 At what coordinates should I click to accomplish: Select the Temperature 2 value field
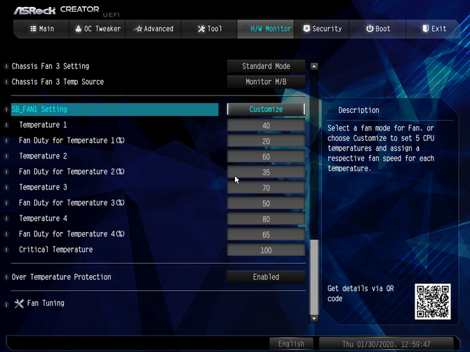pos(266,156)
